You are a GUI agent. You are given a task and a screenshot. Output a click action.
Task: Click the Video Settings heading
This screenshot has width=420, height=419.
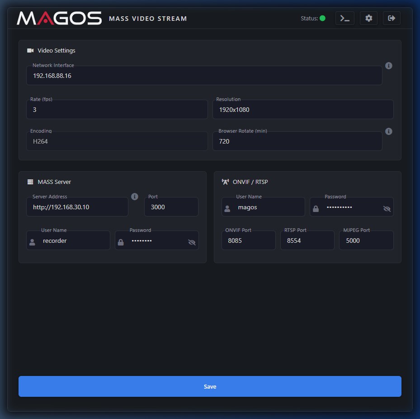click(x=57, y=50)
